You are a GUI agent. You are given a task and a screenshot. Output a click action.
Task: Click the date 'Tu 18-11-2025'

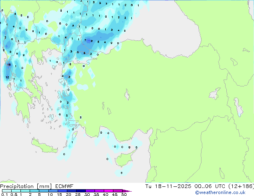coord(168,186)
